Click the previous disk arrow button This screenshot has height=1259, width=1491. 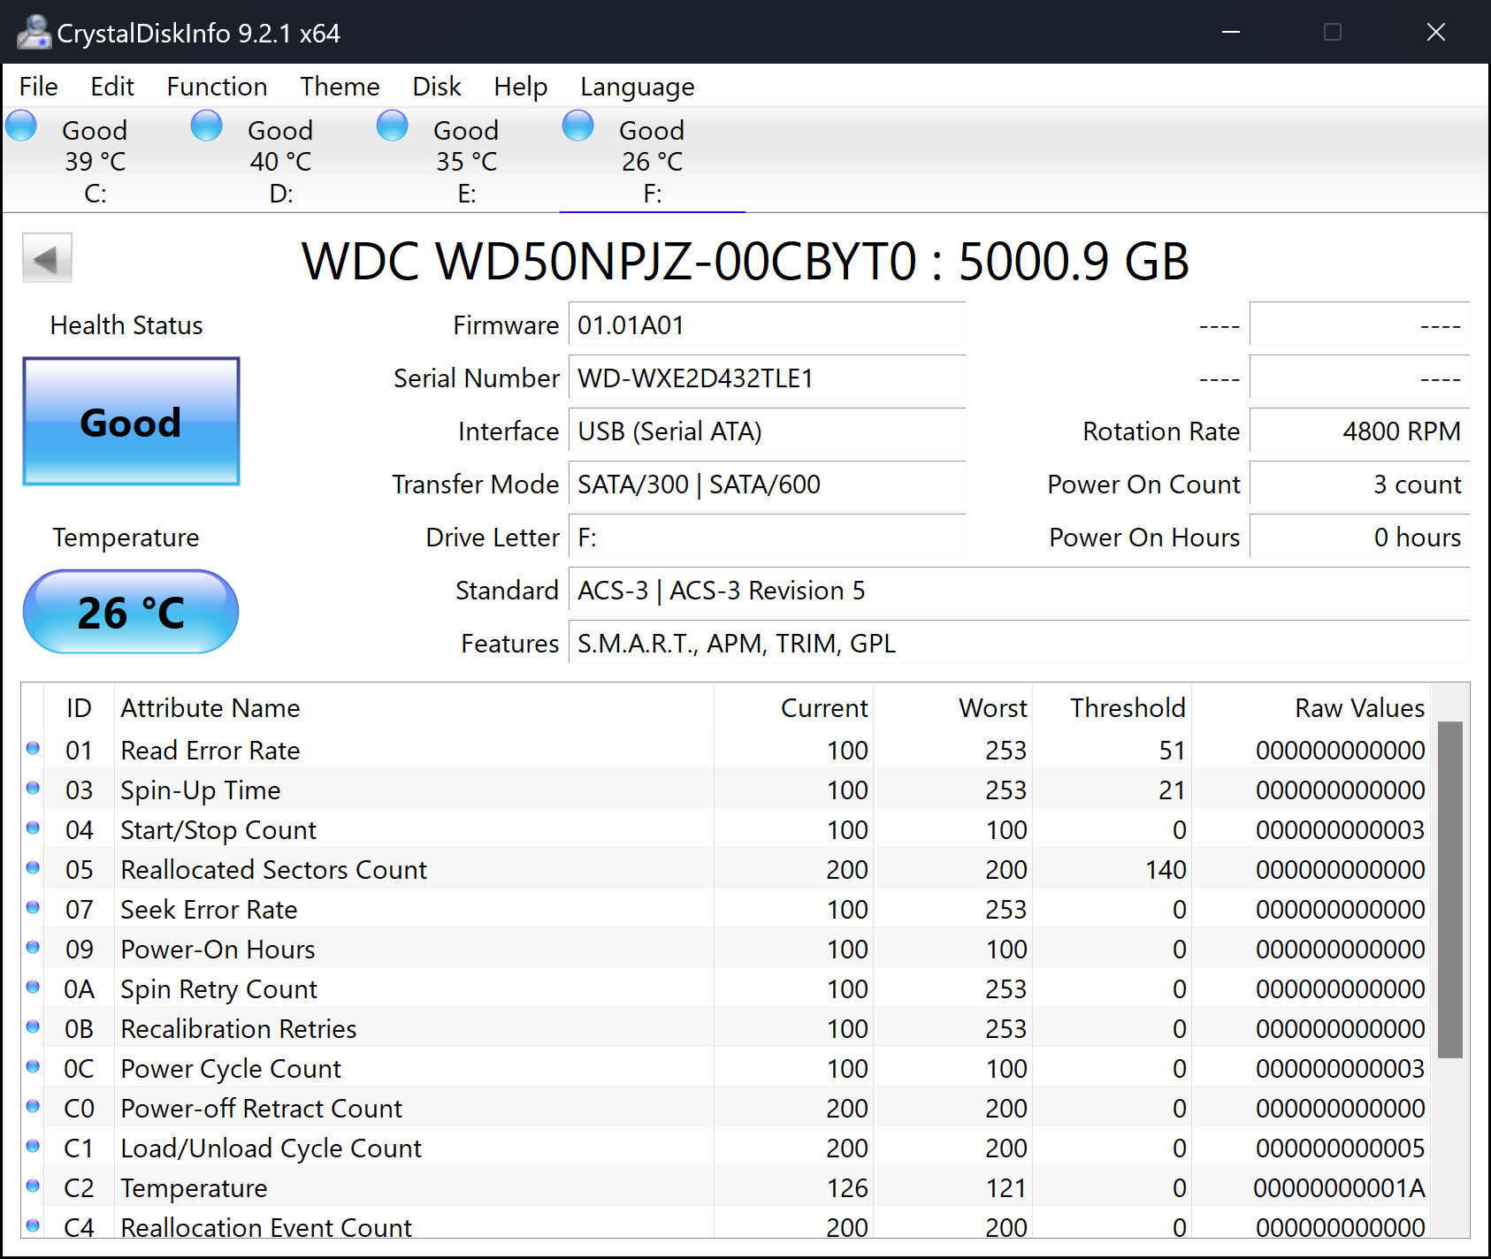point(47,258)
